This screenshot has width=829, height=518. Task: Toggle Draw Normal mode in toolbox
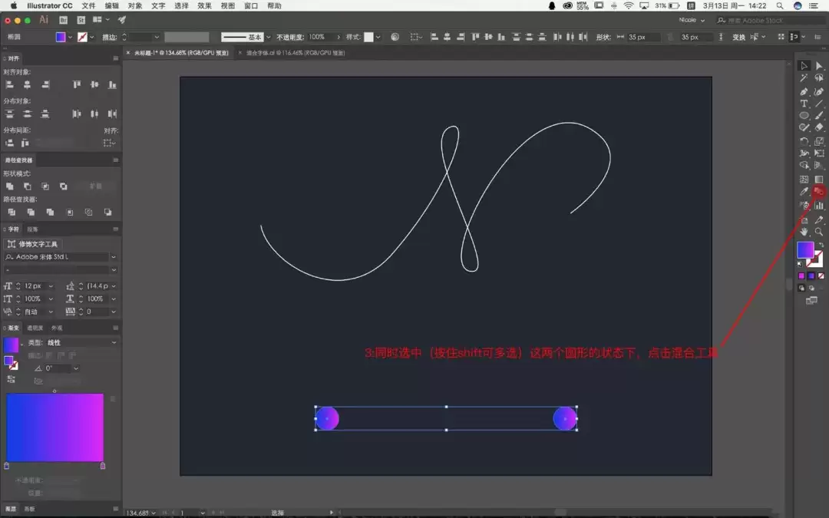pos(801,288)
